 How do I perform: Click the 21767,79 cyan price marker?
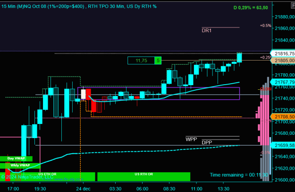click(x=283, y=82)
